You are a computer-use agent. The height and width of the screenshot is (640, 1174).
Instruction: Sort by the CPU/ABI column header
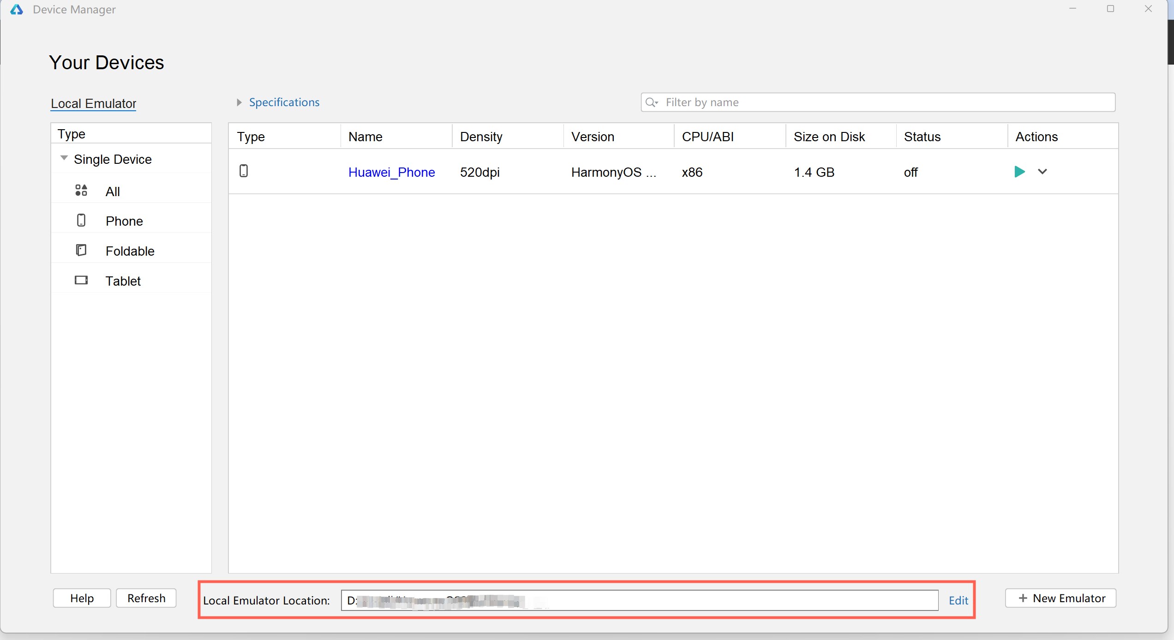(x=730, y=137)
